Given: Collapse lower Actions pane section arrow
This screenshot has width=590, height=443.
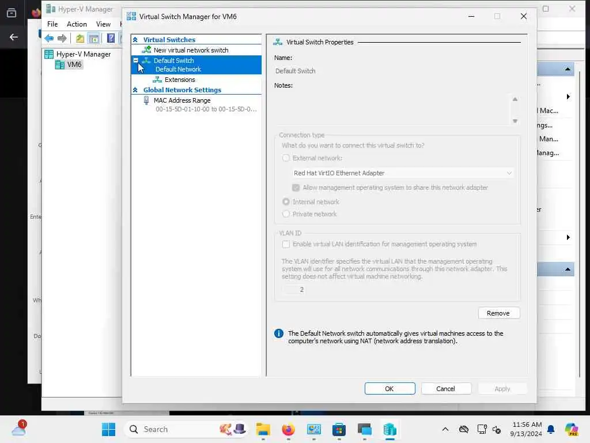Looking at the screenshot, I should pos(568,269).
